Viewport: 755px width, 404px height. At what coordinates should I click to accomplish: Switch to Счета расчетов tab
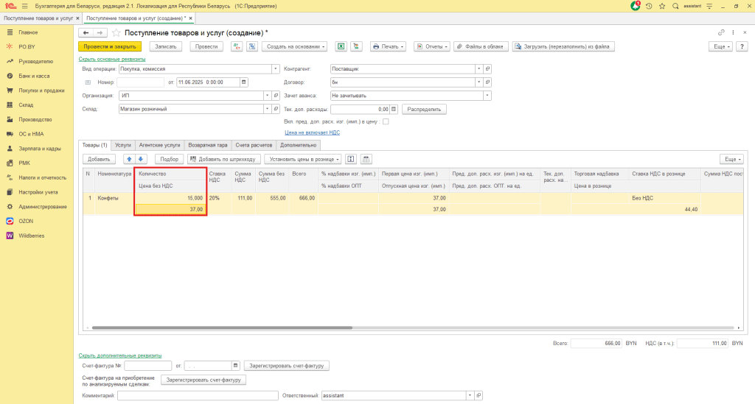(x=254, y=145)
